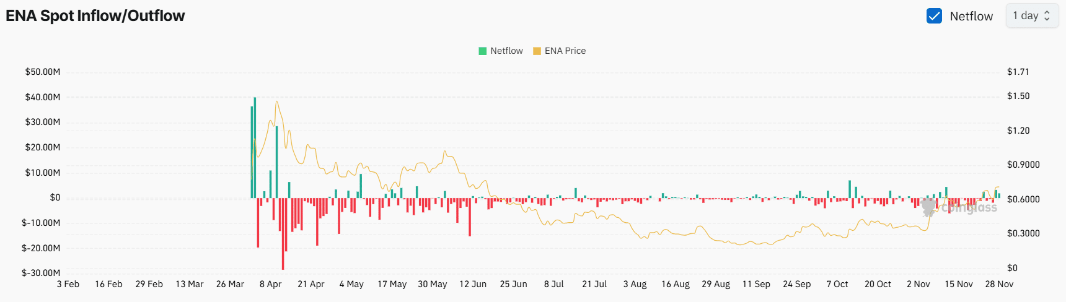
Task: Click the up-down arrows on interval selector
Action: coord(1047,16)
